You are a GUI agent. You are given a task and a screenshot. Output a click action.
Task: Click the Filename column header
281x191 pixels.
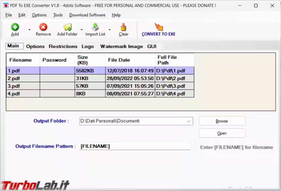[x=23, y=60]
